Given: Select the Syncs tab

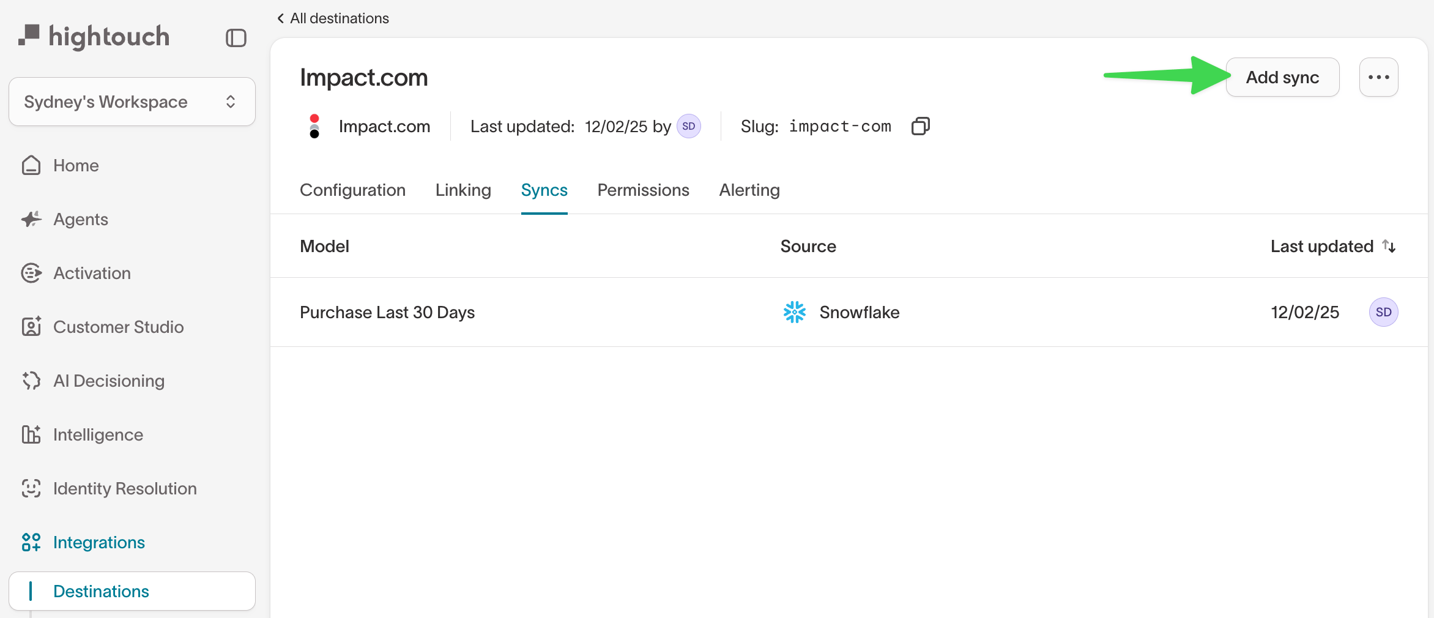Looking at the screenshot, I should [544, 190].
